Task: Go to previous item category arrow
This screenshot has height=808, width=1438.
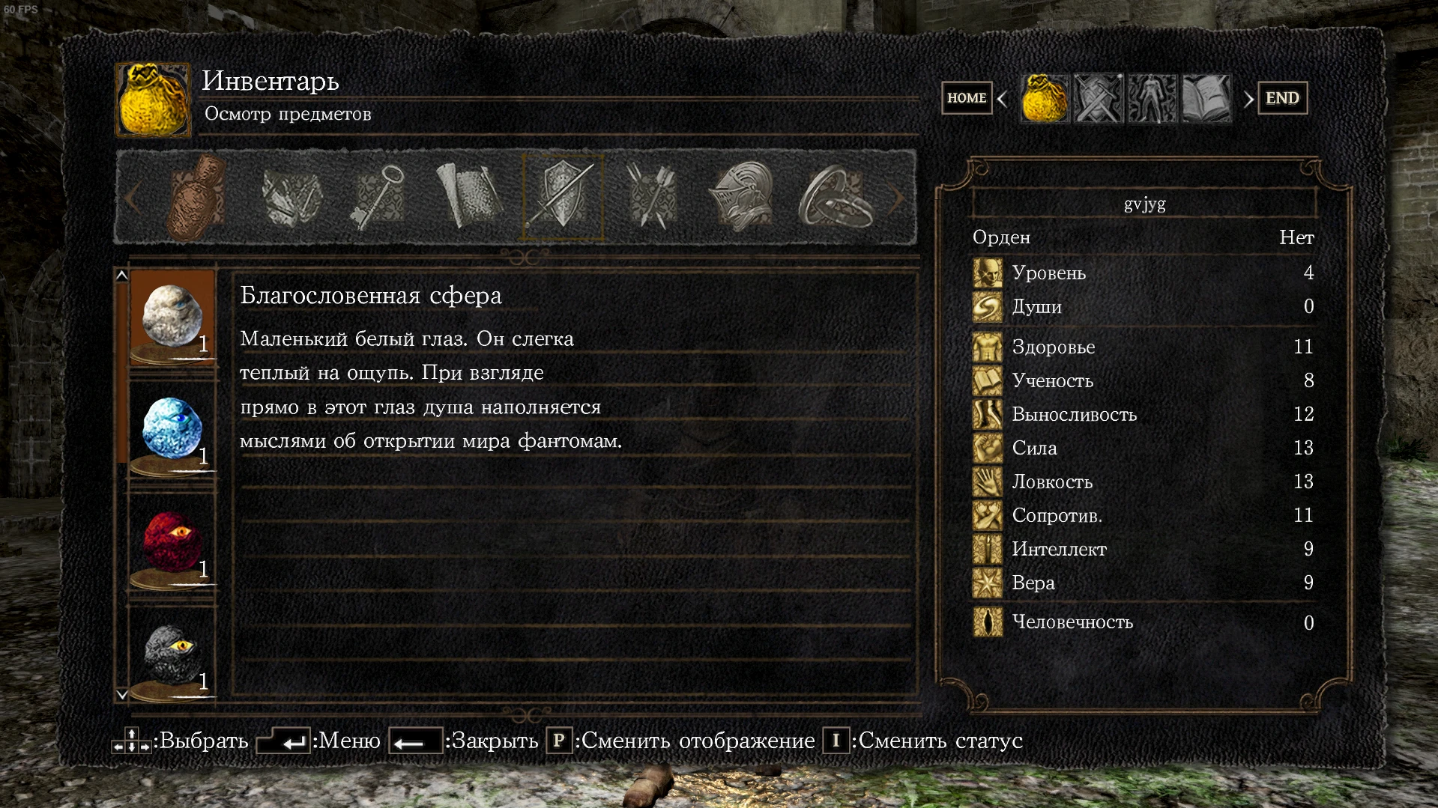Action: [132, 197]
